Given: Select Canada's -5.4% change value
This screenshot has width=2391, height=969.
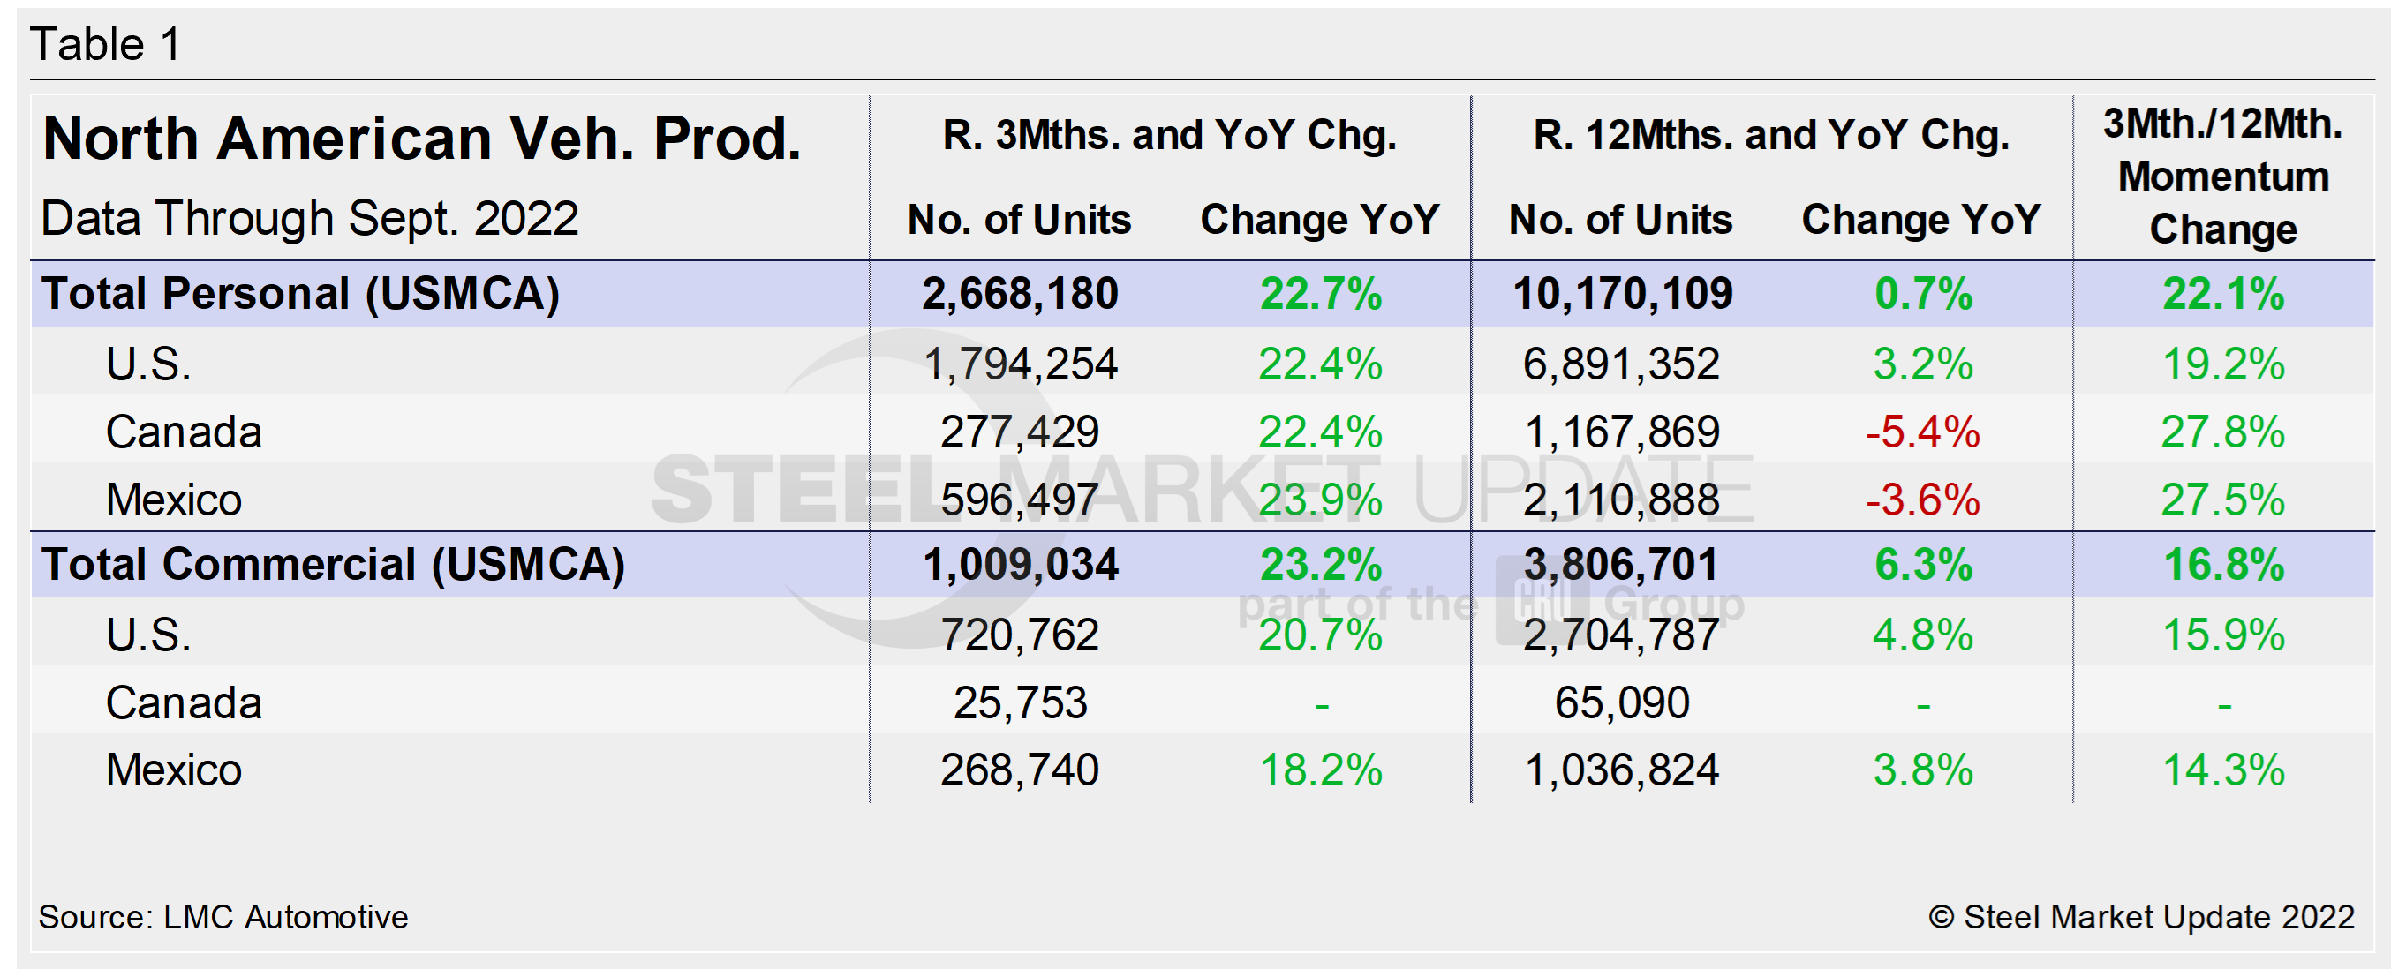Looking at the screenshot, I should [1922, 432].
